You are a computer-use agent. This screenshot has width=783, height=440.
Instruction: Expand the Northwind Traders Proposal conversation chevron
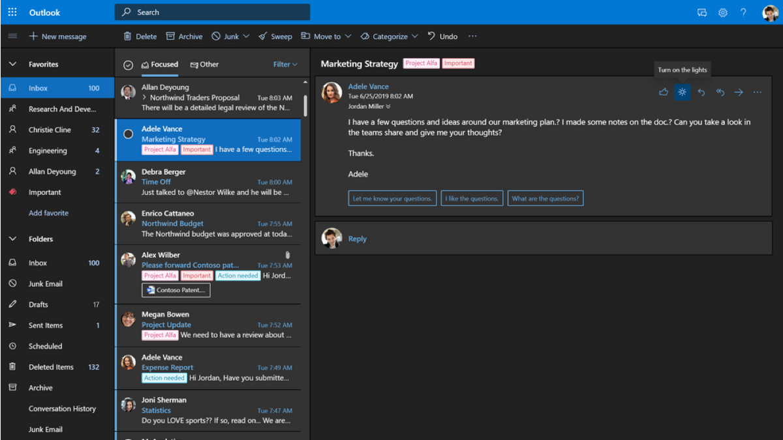[145, 98]
